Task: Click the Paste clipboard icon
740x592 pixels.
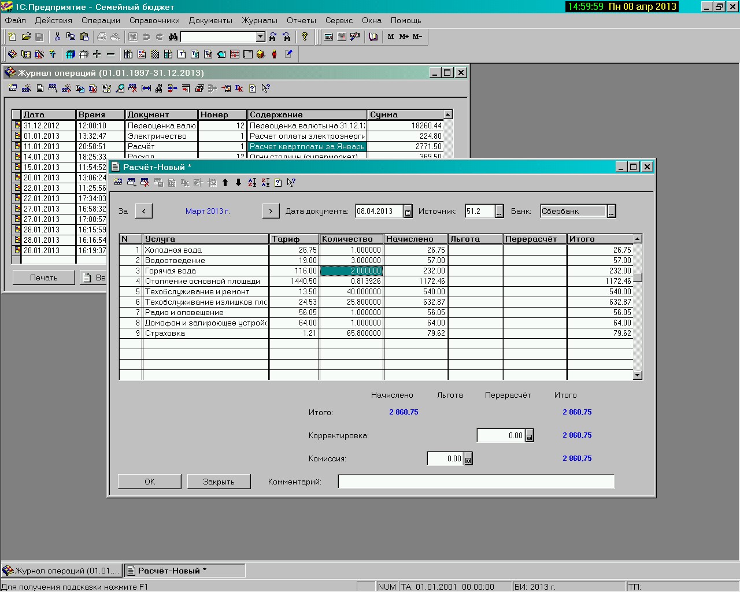Action: (x=84, y=37)
